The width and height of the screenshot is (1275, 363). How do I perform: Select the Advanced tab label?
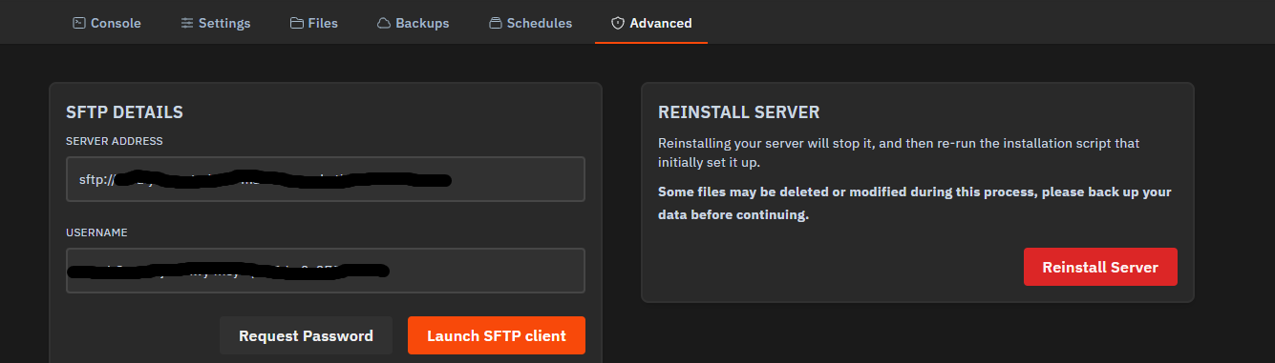tap(661, 23)
